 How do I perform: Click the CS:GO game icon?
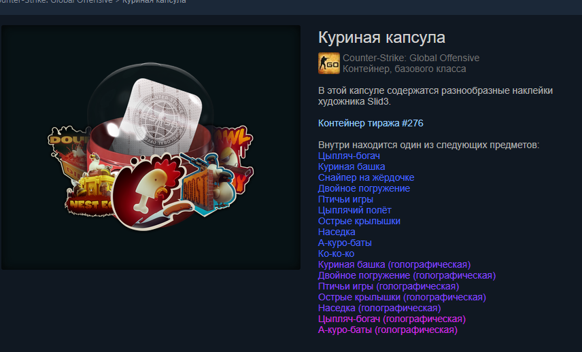pos(329,63)
